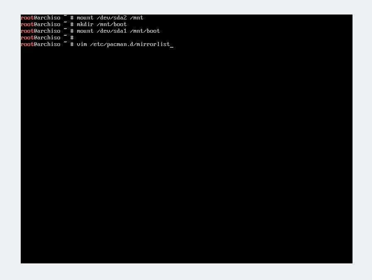Click the mount word before /dev/sda1
372x280 pixels.
pos(85,31)
